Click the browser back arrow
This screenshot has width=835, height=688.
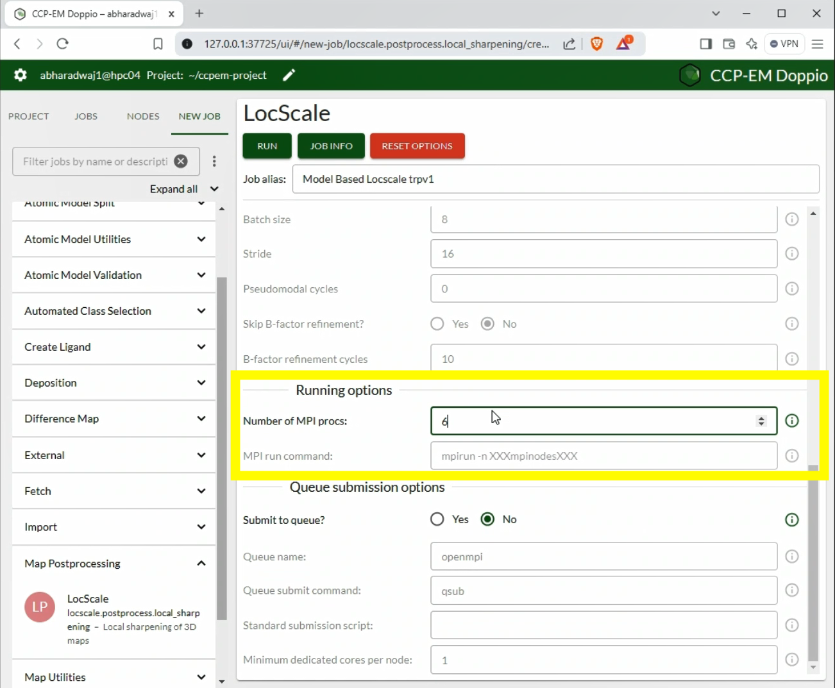(x=17, y=44)
